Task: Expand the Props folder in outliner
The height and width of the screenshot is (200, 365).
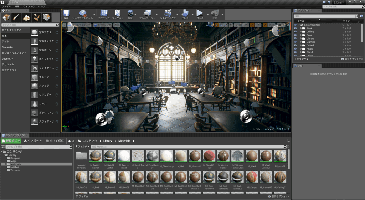Action: coord(301,49)
